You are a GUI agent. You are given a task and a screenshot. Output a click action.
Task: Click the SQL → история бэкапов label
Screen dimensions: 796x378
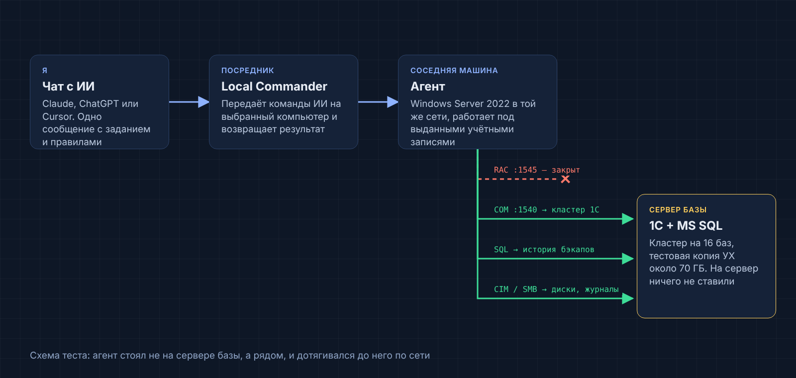point(544,250)
